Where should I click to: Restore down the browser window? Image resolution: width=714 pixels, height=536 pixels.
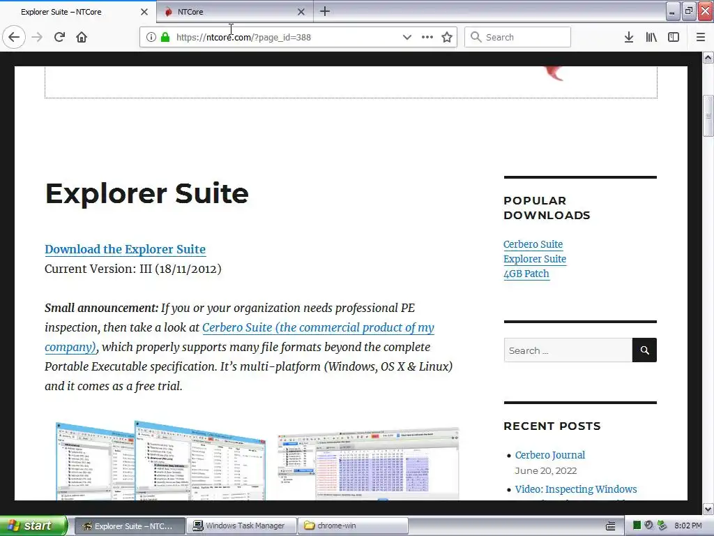[688, 11]
